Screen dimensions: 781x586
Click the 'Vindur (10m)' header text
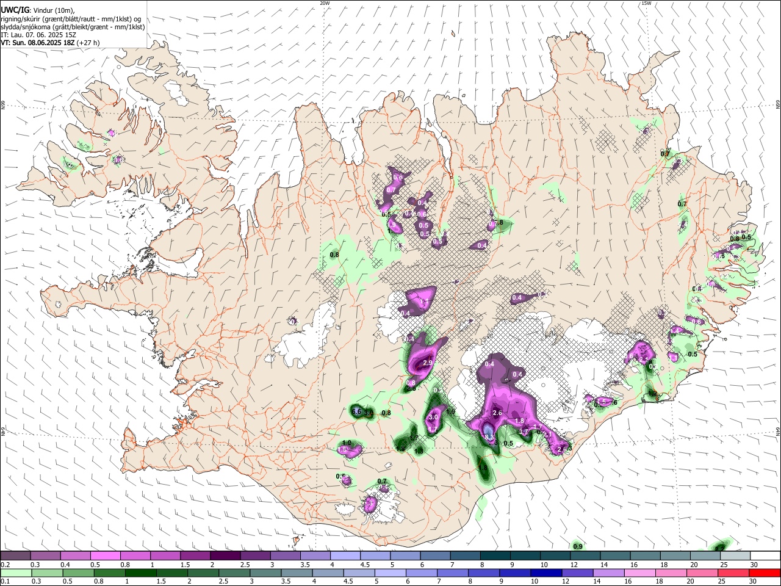(54, 10)
